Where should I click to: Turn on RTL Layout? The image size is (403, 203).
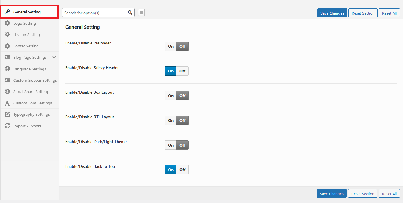[x=171, y=120]
